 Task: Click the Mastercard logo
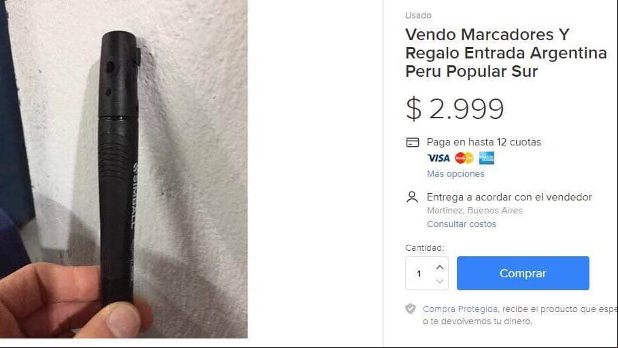[x=464, y=158]
